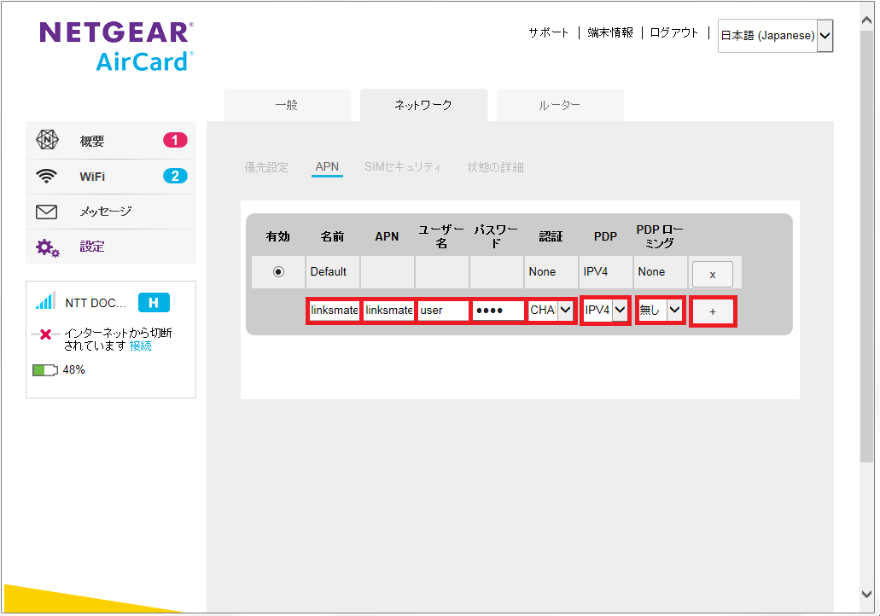The width and height of the screenshot is (880, 616).
Task: Click the パスワード input field
Action: 498,311
